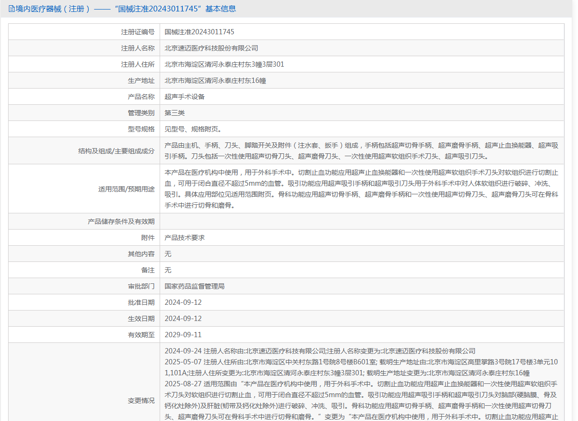Click the 产品名称 label cell
This screenshot has width=578, height=421.
[x=84, y=97]
